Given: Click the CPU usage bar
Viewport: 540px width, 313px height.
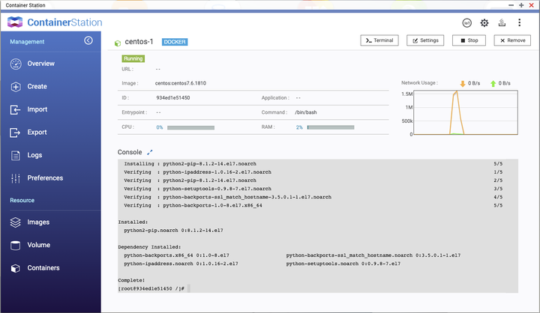Looking at the screenshot, I should [x=190, y=127].
